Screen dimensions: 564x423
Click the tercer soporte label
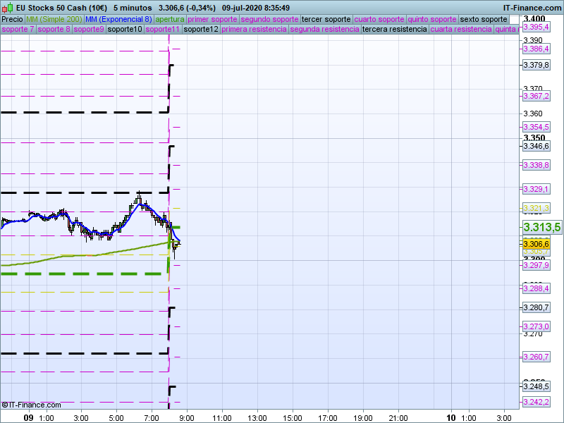pos(326,19)
